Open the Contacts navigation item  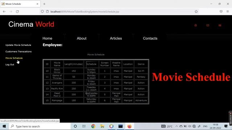pos(150,38)
